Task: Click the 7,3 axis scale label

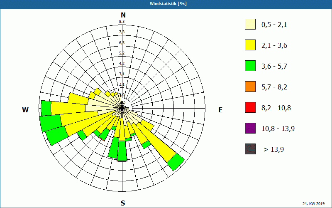Action: 122,32
